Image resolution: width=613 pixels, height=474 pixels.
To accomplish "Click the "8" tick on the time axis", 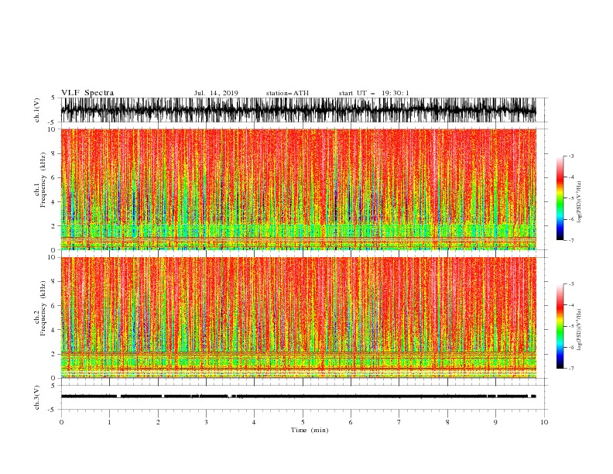I will pos(447,422).
